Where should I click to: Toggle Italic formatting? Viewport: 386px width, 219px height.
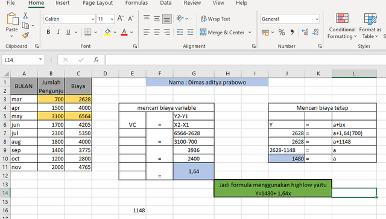(x=59, y=32)
